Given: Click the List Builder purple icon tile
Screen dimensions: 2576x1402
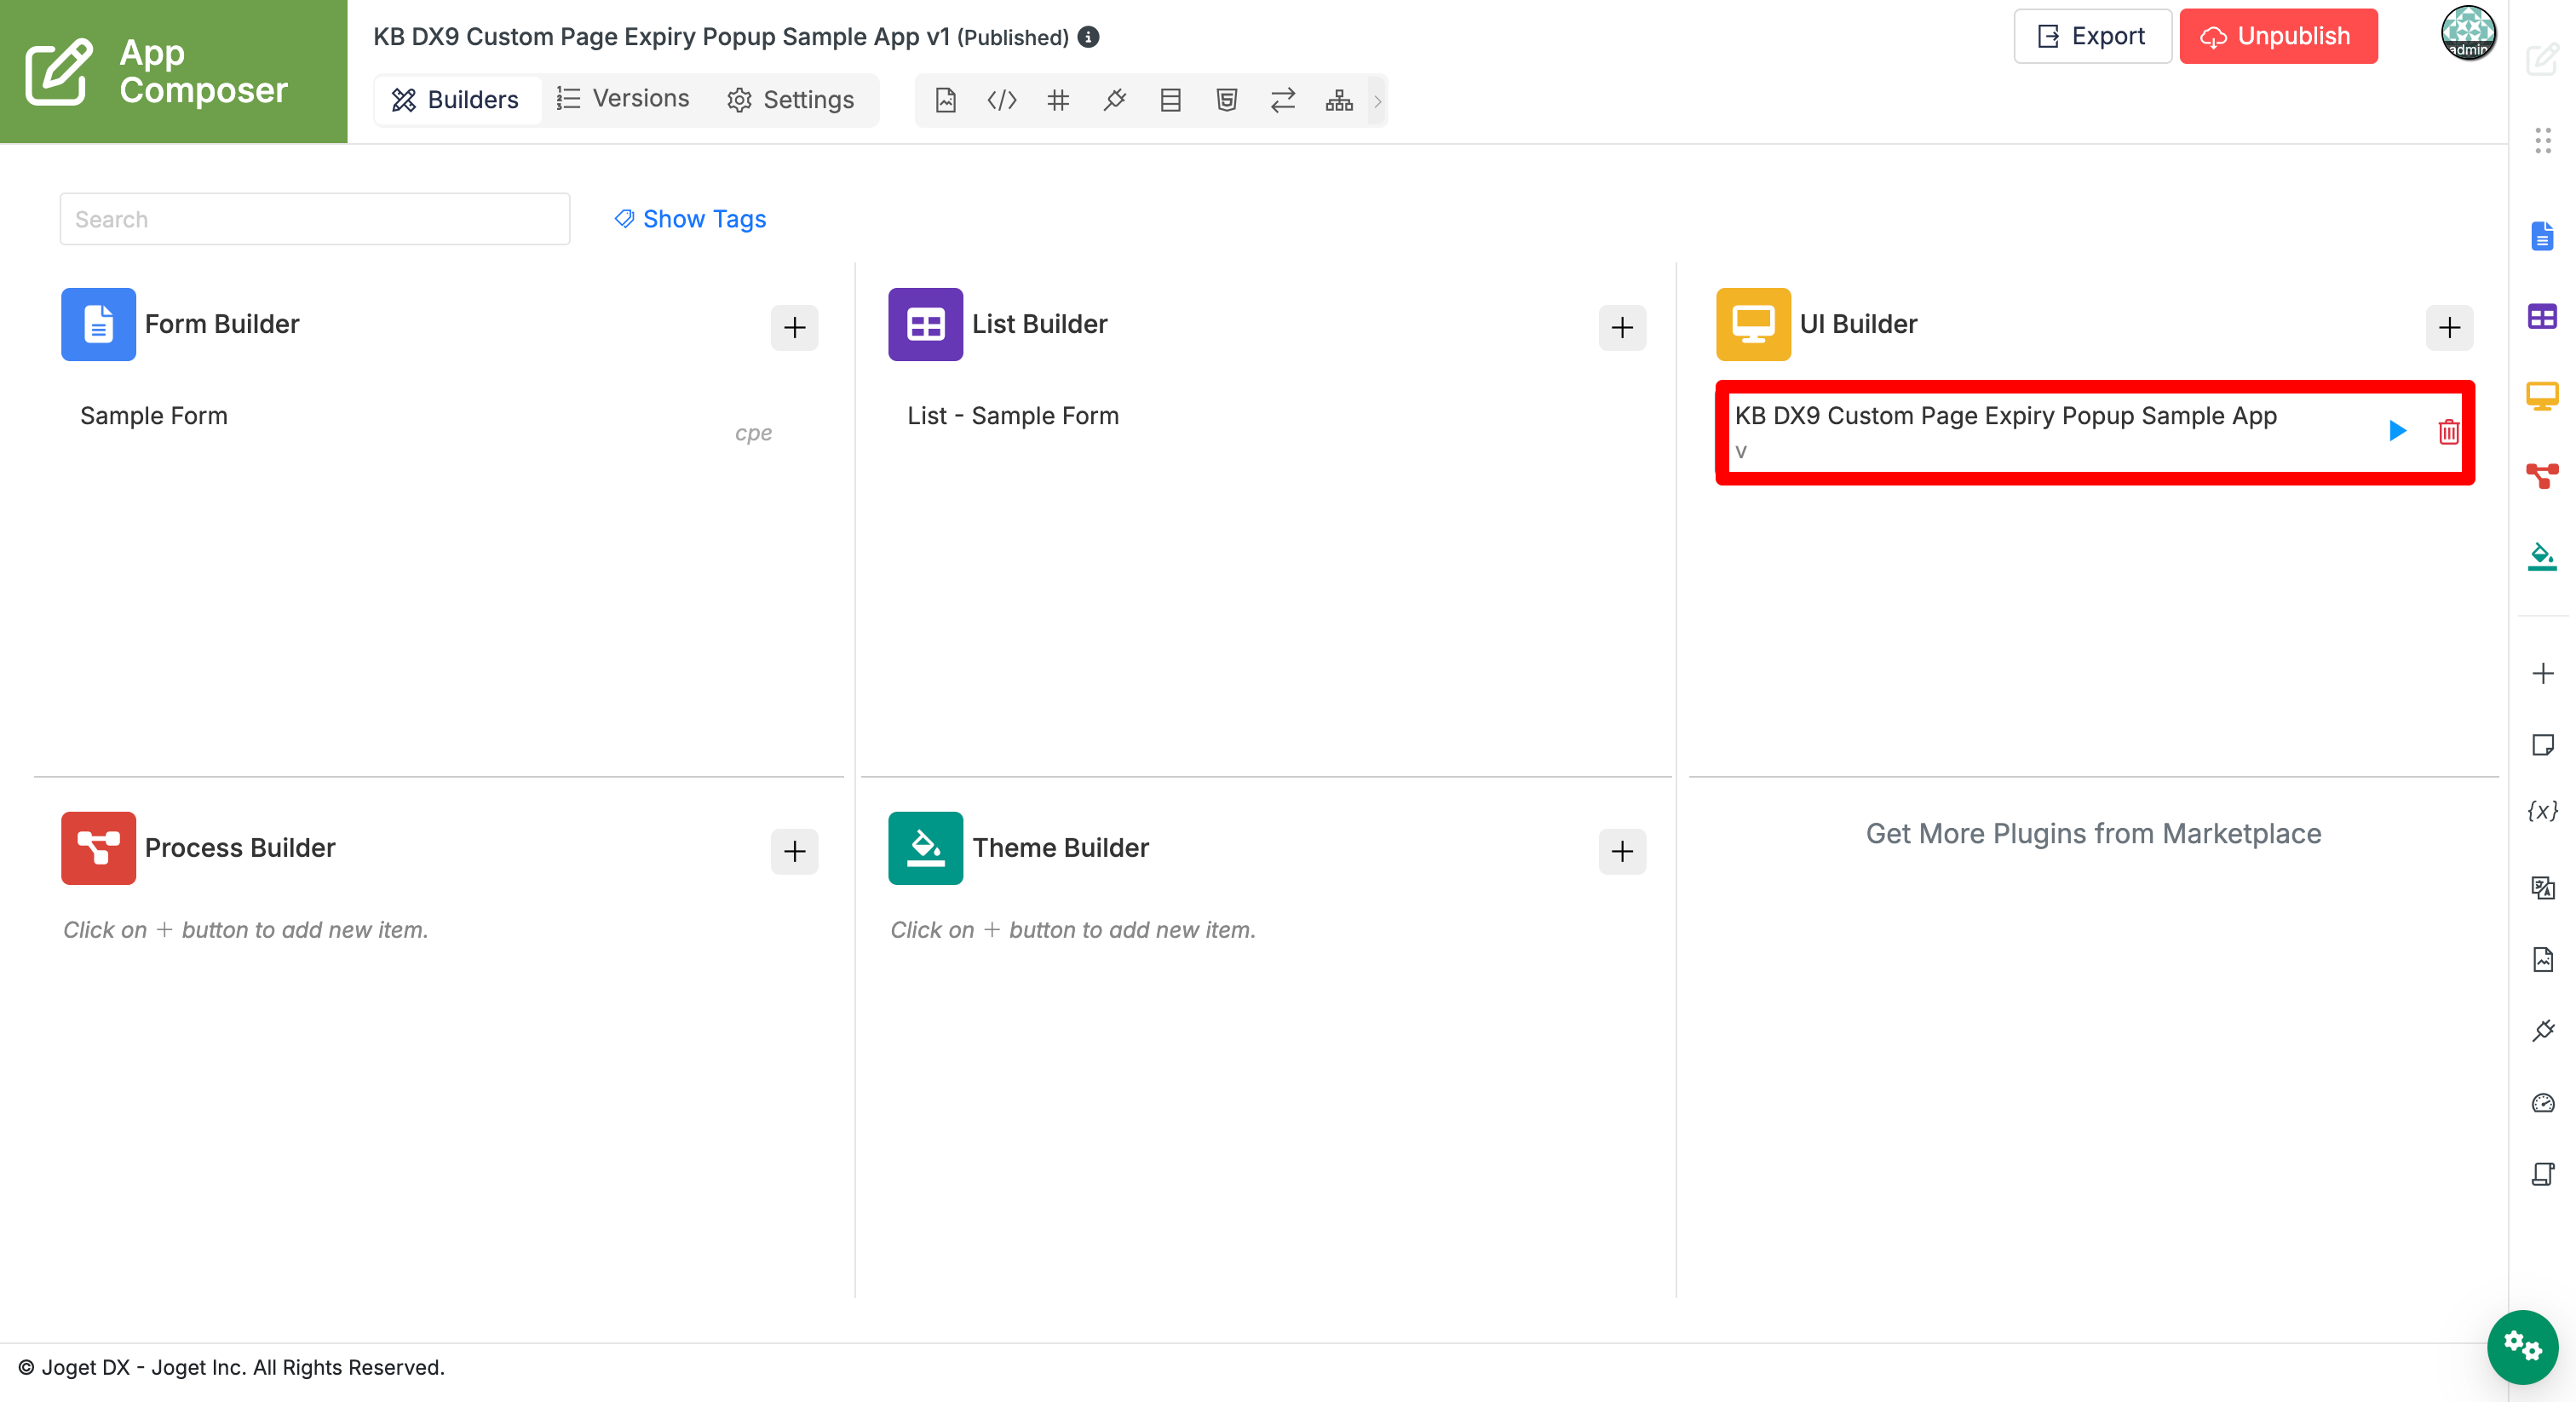Looking at the screenshot, I should click(x=925, y=324).
